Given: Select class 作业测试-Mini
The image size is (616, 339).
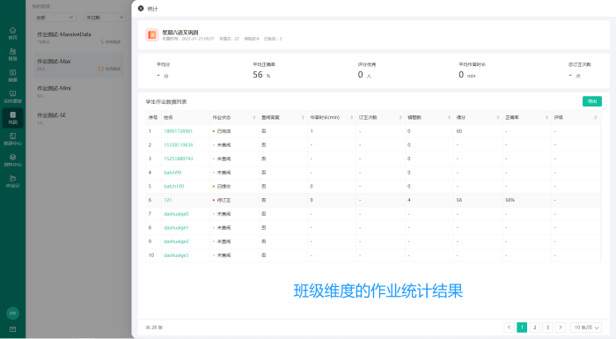Looking at the screenshot, I should [x=78, y=92].
